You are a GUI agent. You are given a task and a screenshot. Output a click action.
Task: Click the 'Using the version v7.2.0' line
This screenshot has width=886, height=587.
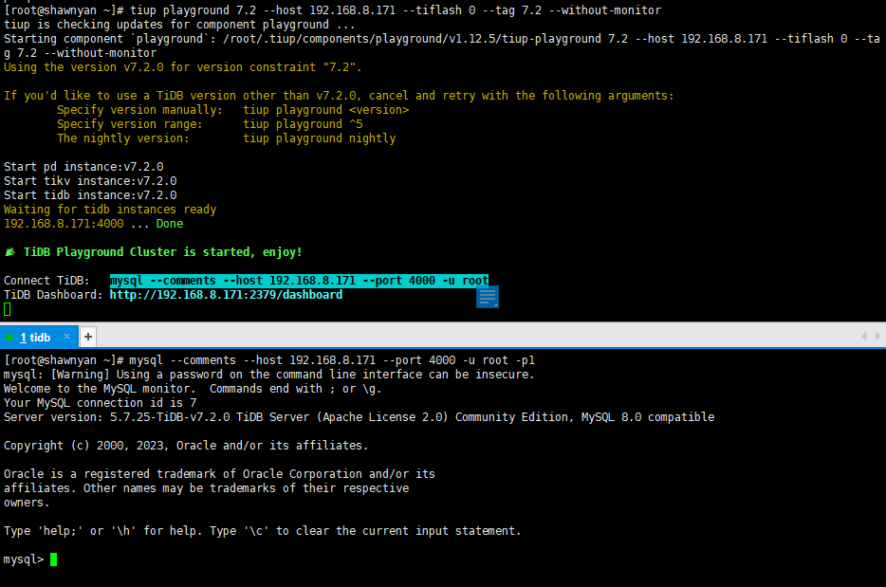click(x=182, y=67)
